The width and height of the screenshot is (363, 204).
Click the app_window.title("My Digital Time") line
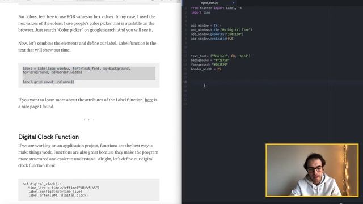pyautogui.click(x=221, y=30)
